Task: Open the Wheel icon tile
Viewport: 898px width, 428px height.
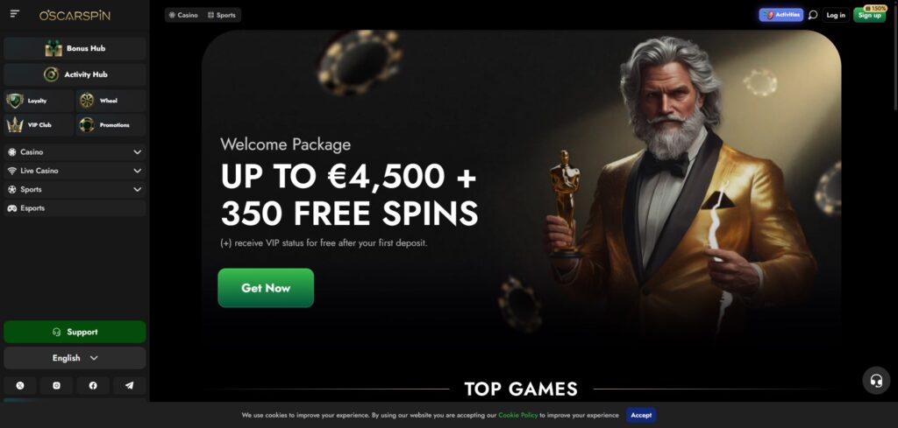Action: pos(110,101)
